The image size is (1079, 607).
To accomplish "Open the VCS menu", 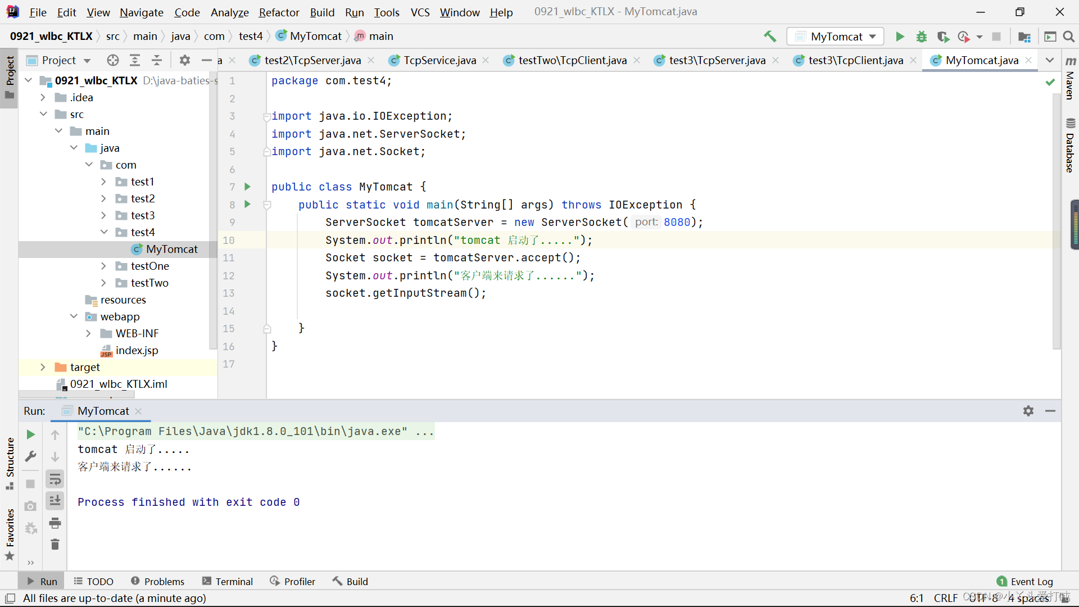I will tap(420, 12).
